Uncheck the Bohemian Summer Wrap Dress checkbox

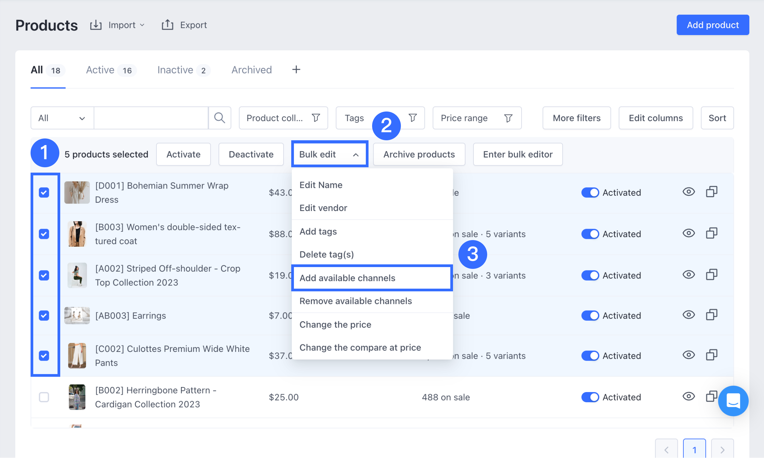(44, 193)
